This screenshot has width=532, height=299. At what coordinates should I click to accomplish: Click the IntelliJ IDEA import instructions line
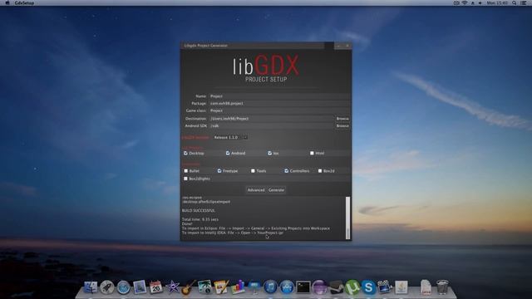click(x=233, y=233)
